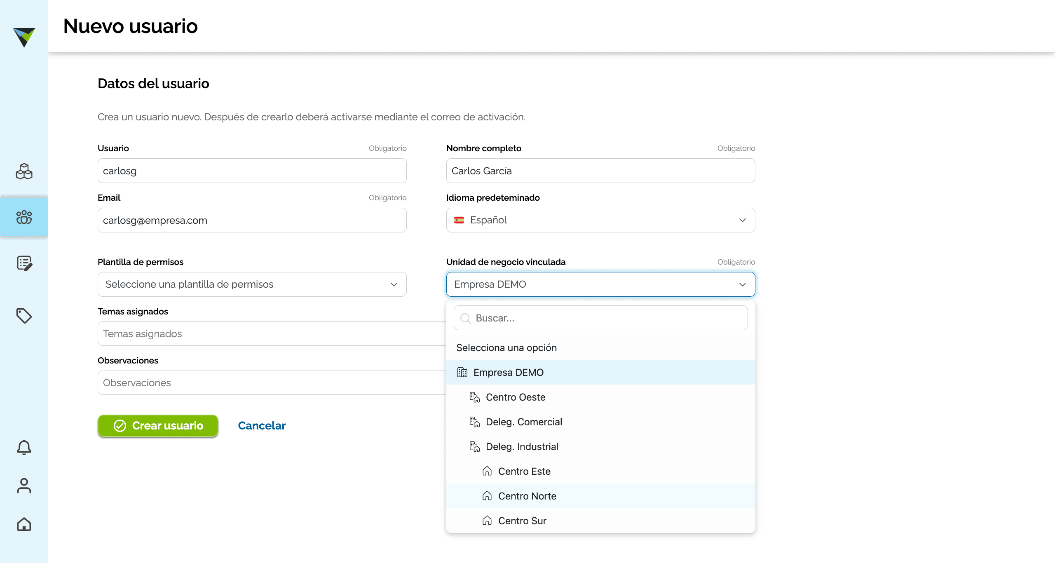Select Deleg. Industrial from the list
This screenshot has height=563, width=1055.
click(600, 446)
